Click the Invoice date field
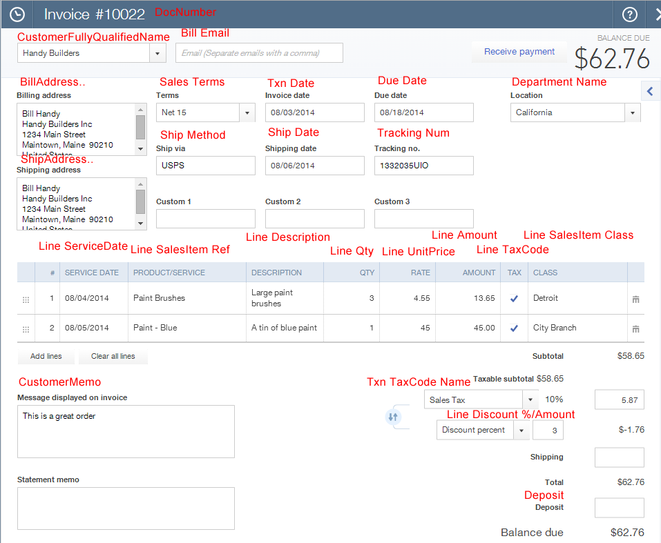661x543 pixels. 315,112
